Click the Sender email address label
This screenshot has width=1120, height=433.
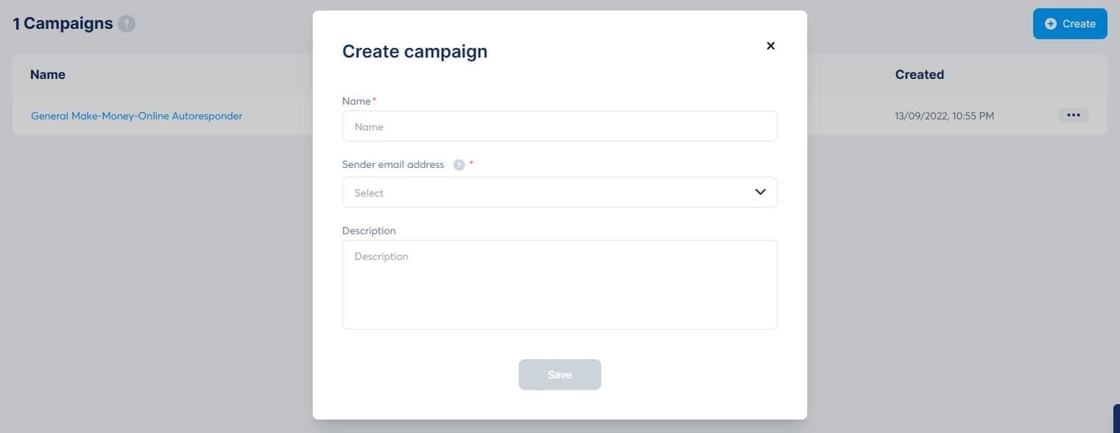pyautogui.click(x=393, y=164)
